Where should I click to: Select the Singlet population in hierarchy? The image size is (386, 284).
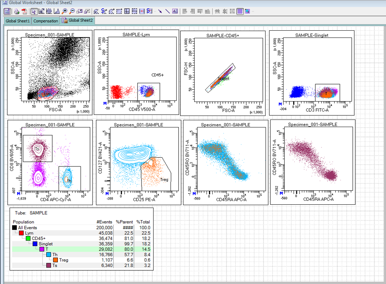(x=46, y=244)
